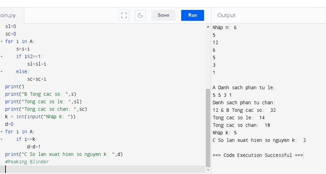The image size is (326, 174).
Task: Collapse the else block
Action: point(2,72)
